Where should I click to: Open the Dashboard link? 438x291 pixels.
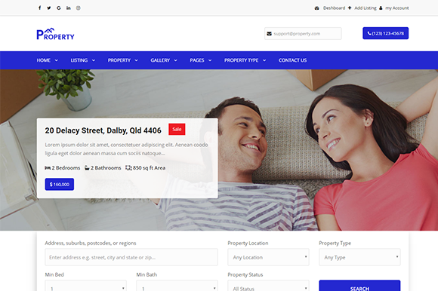click(x=334, y=8)
